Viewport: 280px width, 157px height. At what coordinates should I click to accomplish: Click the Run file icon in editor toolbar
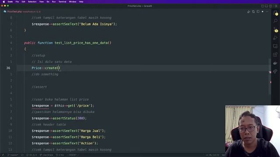point(248,12)
